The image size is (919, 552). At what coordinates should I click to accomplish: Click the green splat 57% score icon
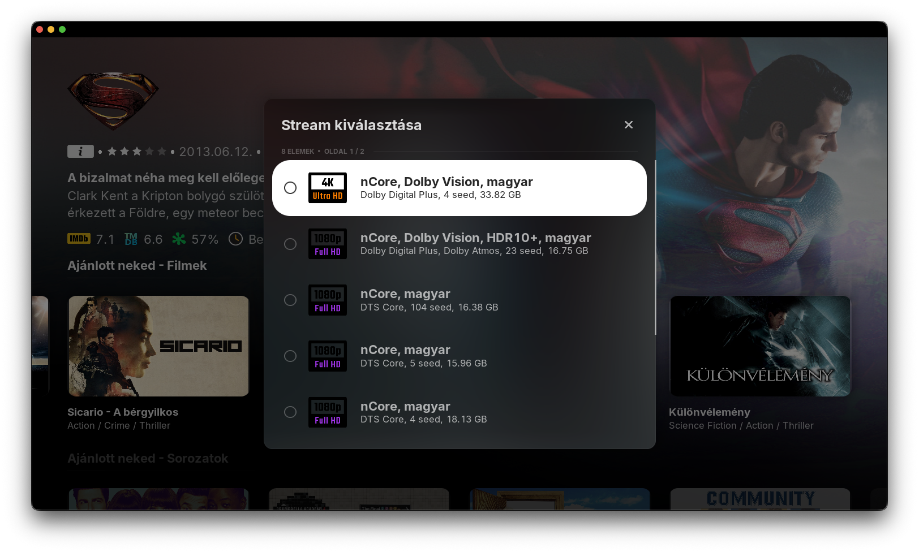click(x=179, y=239)
